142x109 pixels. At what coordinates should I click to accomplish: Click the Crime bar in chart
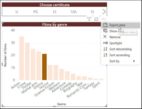pos(27,61)
